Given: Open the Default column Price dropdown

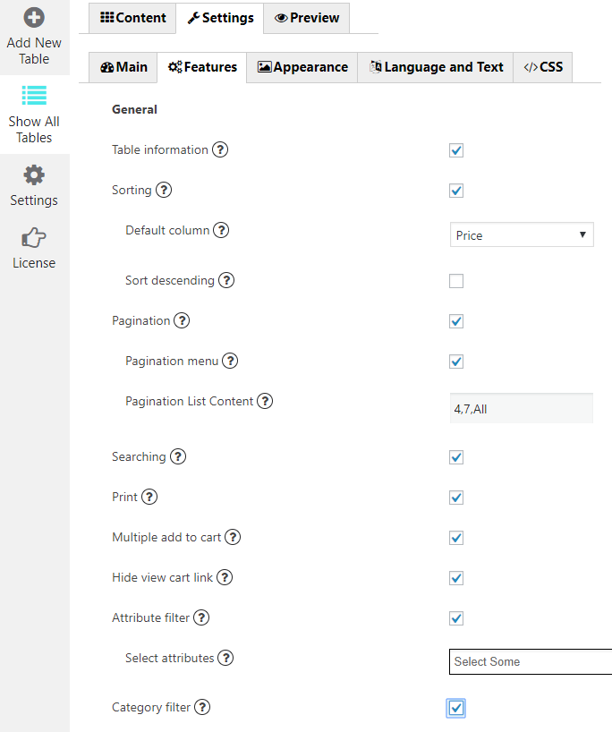Looking at the screenshot, I should pyautogui.click(x=522, y=235).
